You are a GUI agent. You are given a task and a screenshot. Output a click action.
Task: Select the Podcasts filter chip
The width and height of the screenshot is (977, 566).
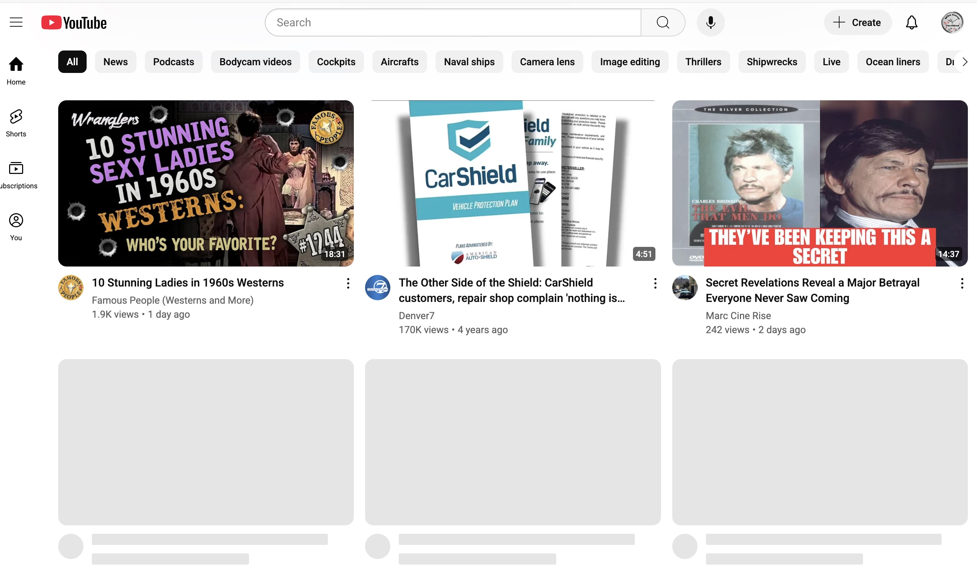tap(173, 62)
